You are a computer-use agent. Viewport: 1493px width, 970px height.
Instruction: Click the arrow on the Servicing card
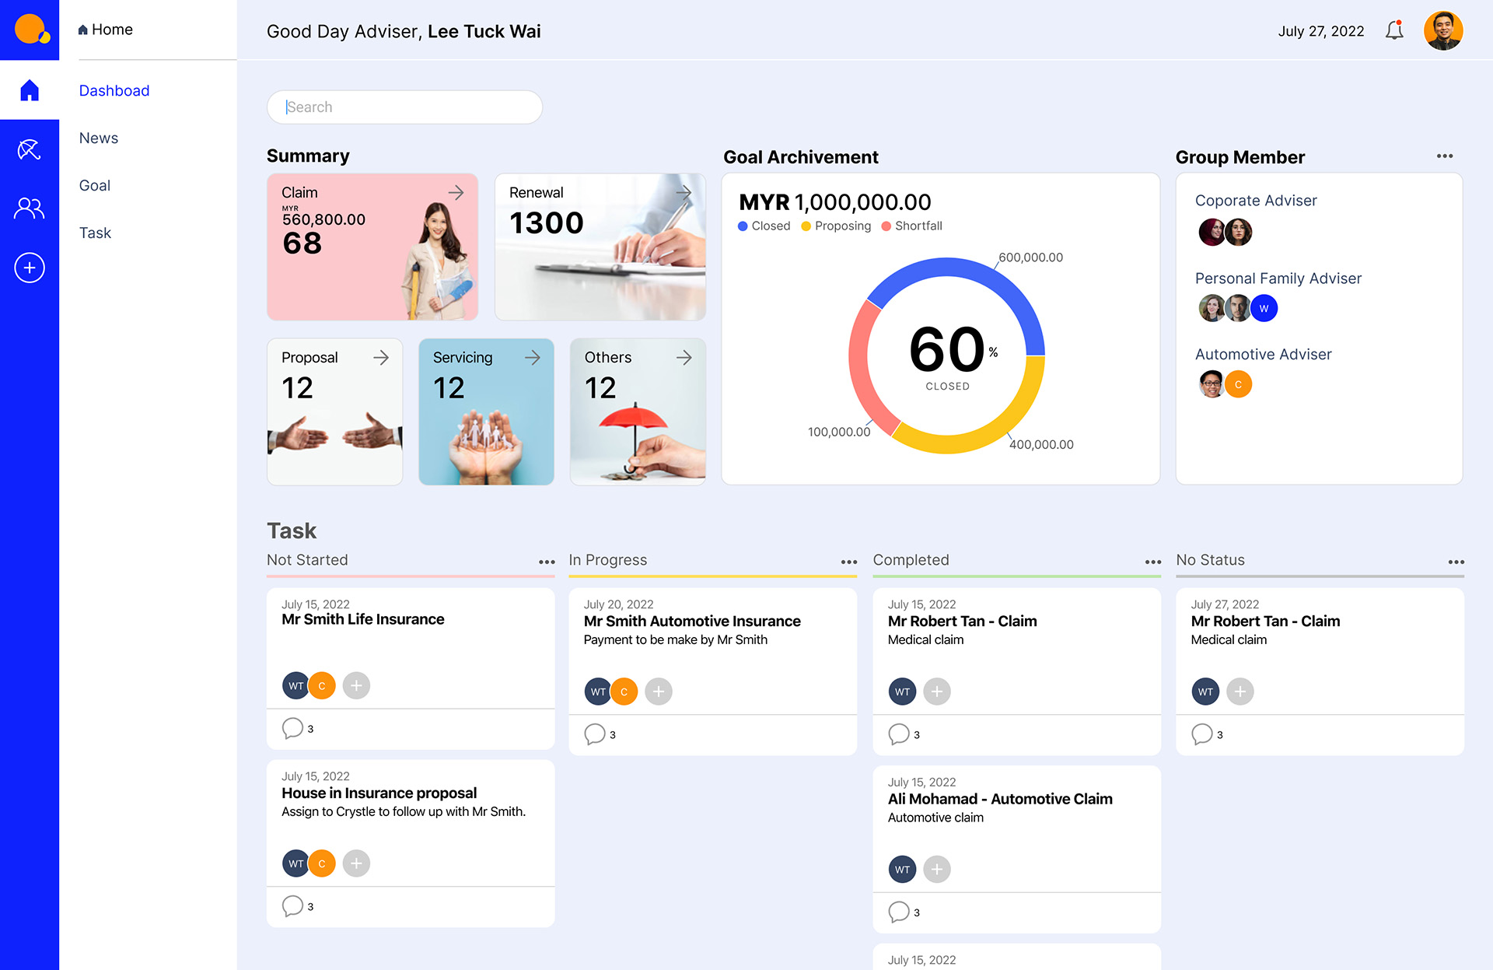click(533, 357)
